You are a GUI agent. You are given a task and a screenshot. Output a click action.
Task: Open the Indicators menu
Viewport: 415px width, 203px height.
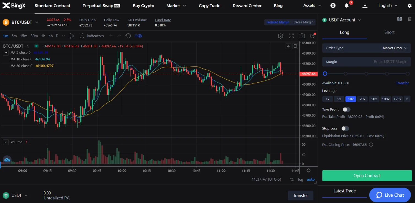92,36
